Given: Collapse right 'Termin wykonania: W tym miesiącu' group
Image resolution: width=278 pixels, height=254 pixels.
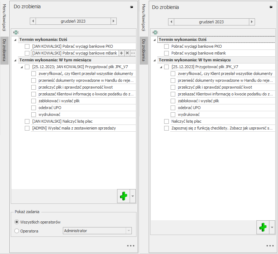Looking at the screenshot, I should click(154, 60).
